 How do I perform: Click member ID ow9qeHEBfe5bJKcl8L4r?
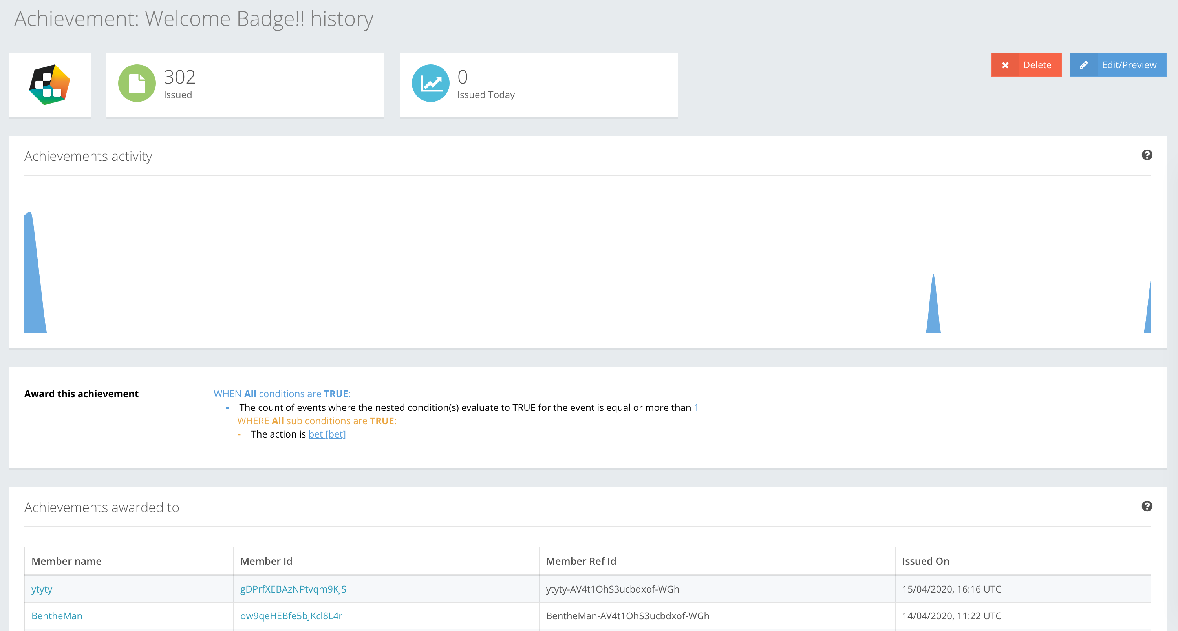pos(291,615)
